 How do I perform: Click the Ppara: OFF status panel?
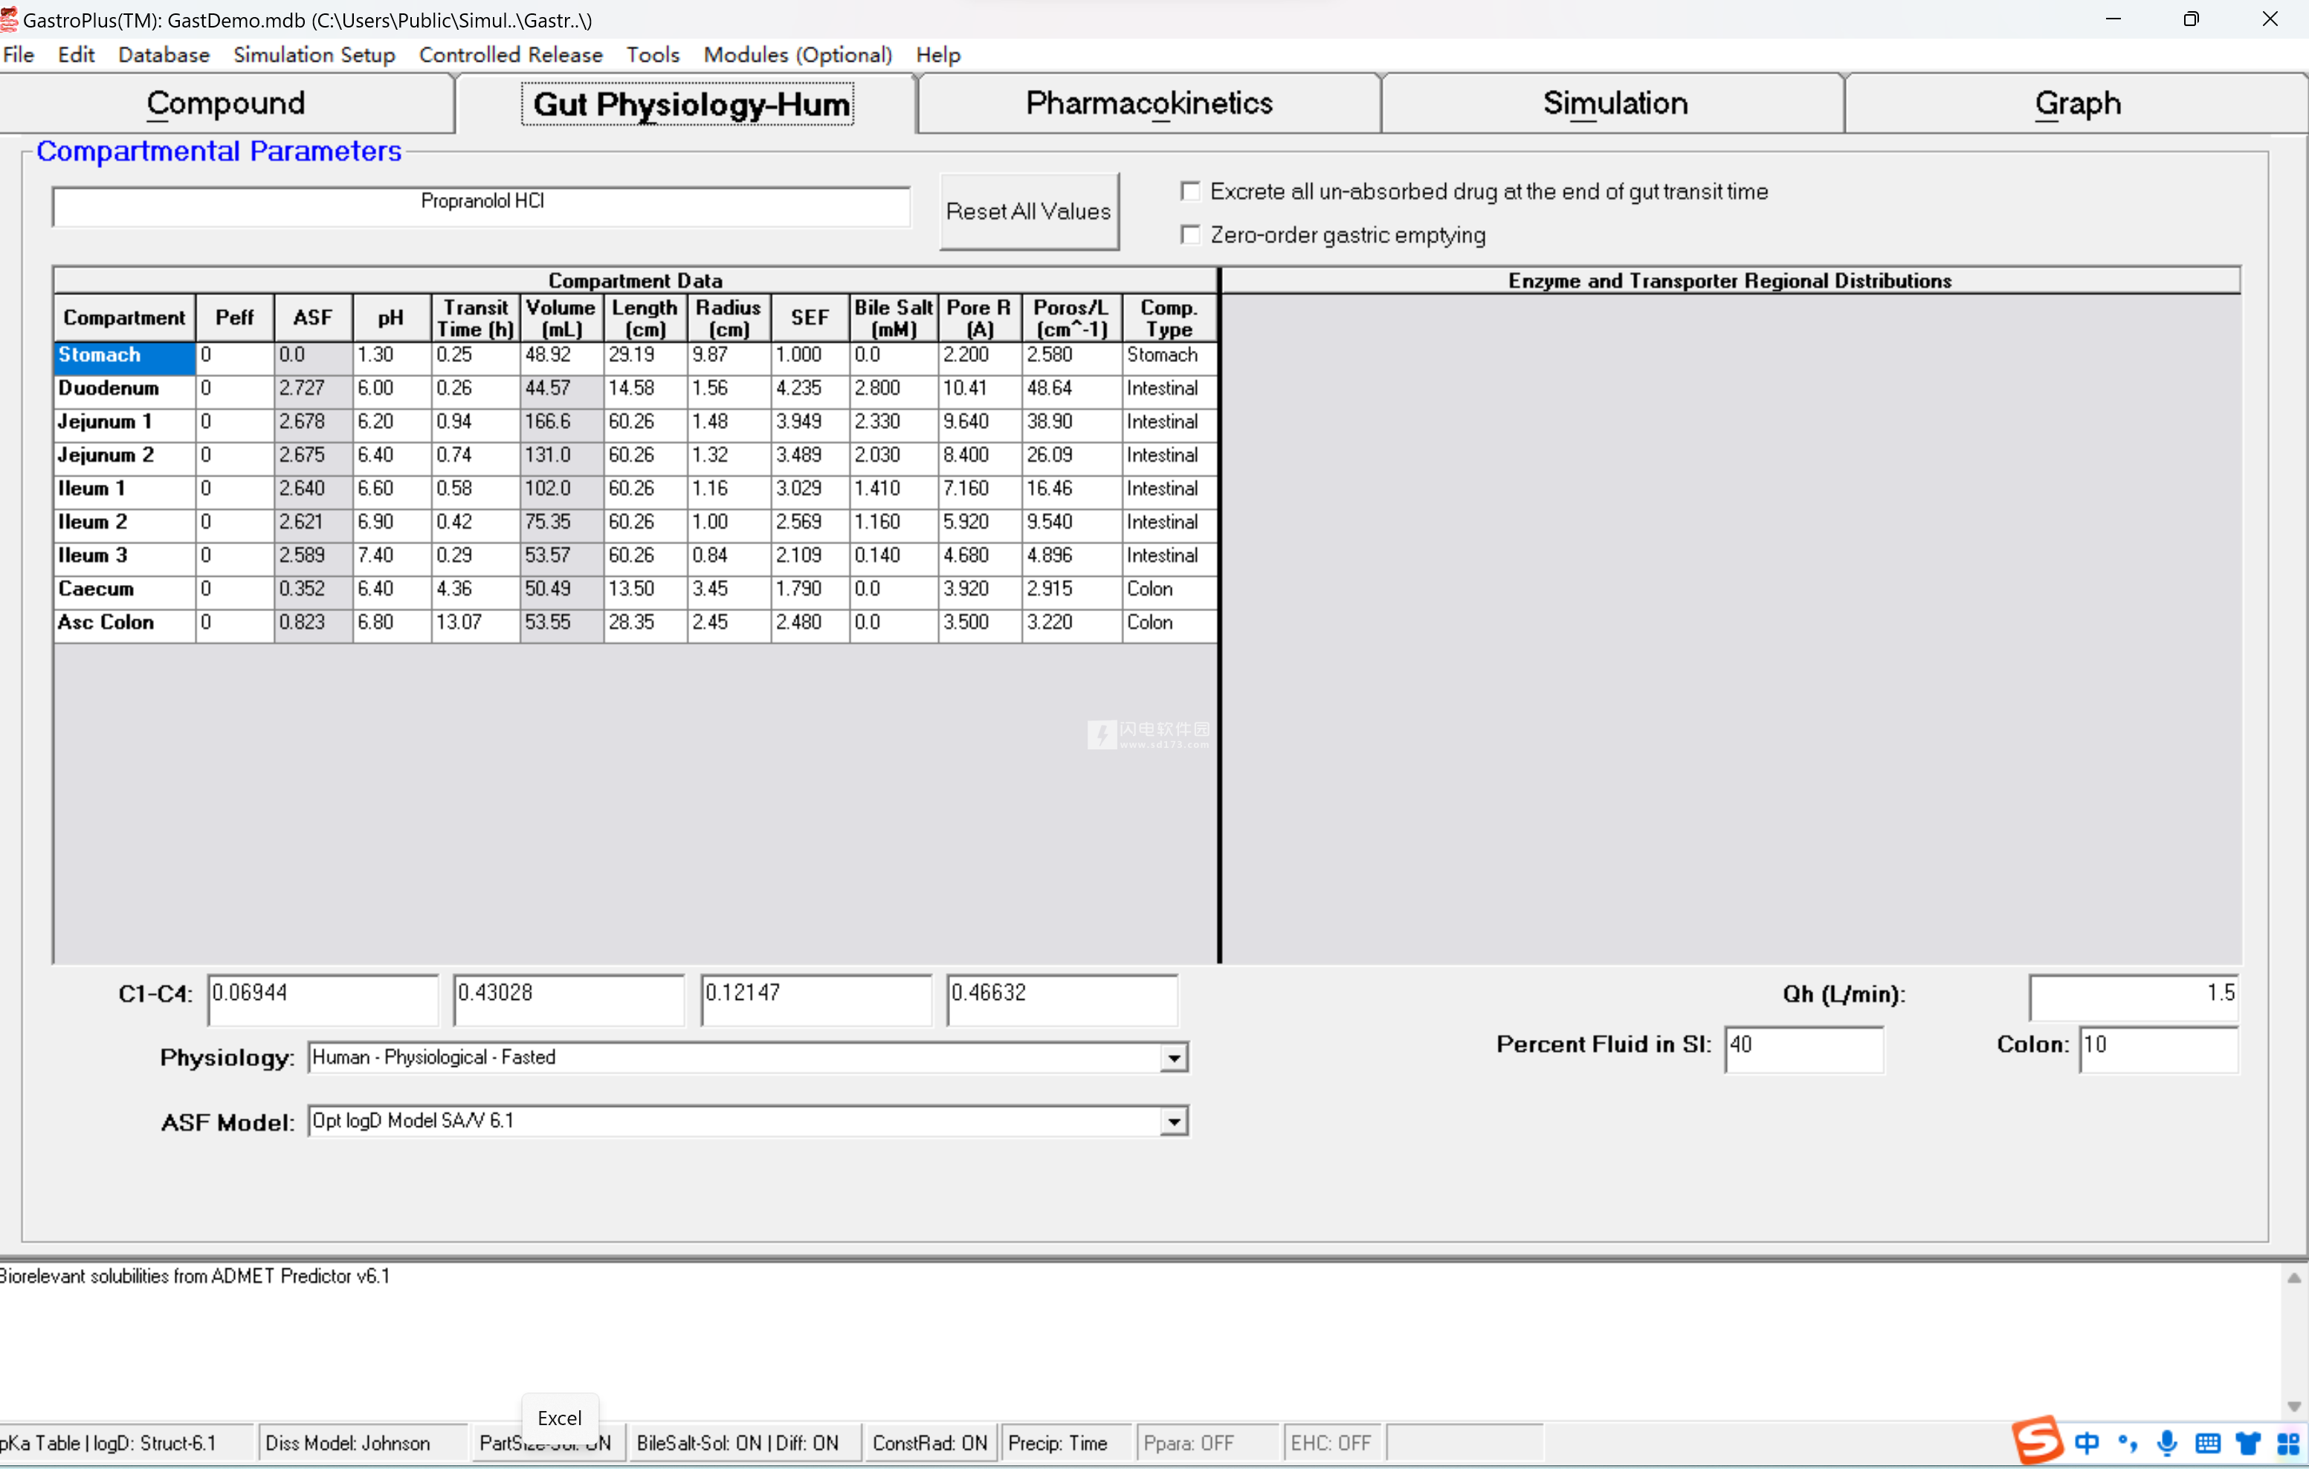(x=1208, y=1444)
